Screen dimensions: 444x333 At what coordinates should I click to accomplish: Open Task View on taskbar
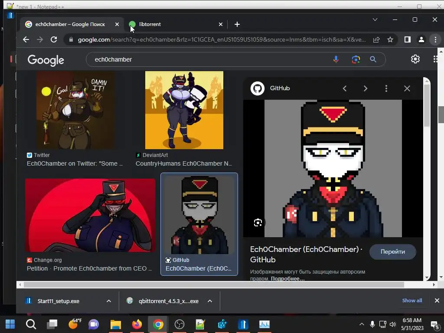52,324
